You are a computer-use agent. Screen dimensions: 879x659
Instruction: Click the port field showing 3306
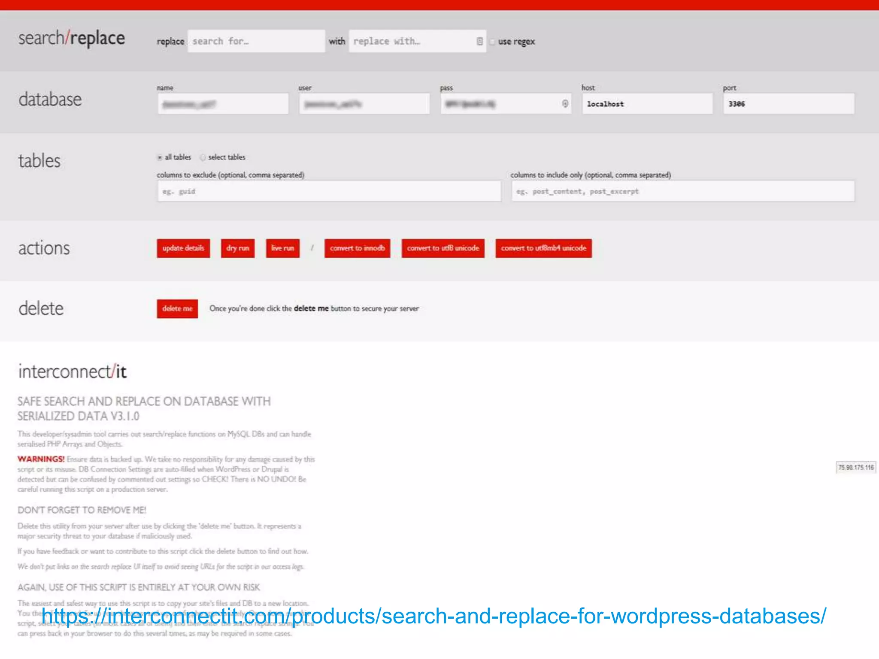coord(789,104)
